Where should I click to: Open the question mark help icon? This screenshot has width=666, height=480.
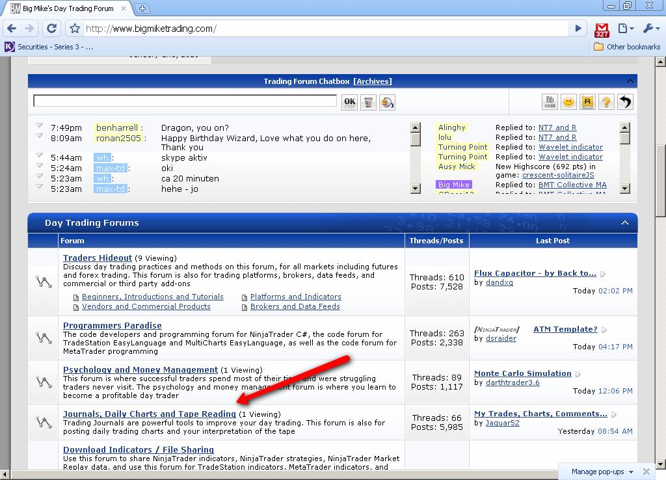pos(606,102)
